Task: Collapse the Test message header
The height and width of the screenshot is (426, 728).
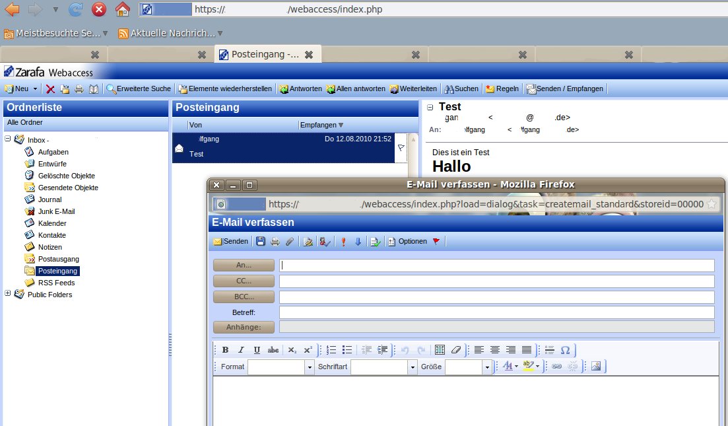Action: [430, 107]
